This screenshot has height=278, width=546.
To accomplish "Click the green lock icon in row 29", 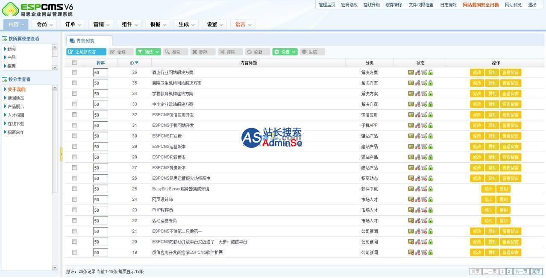I will [x=430, y=146].
